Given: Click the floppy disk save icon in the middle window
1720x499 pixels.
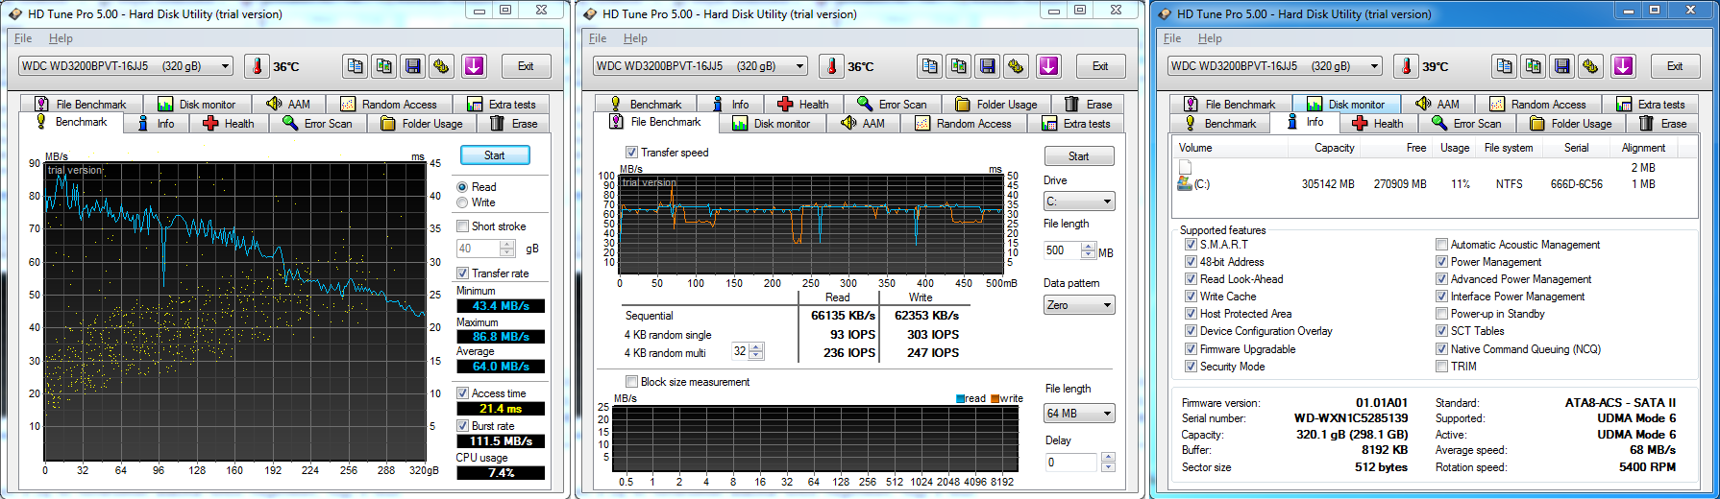Looking at the screenshot, I should tap(987, 66).
